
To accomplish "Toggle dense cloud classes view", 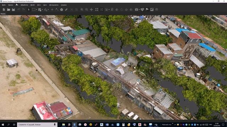I will tap(106, 10).
